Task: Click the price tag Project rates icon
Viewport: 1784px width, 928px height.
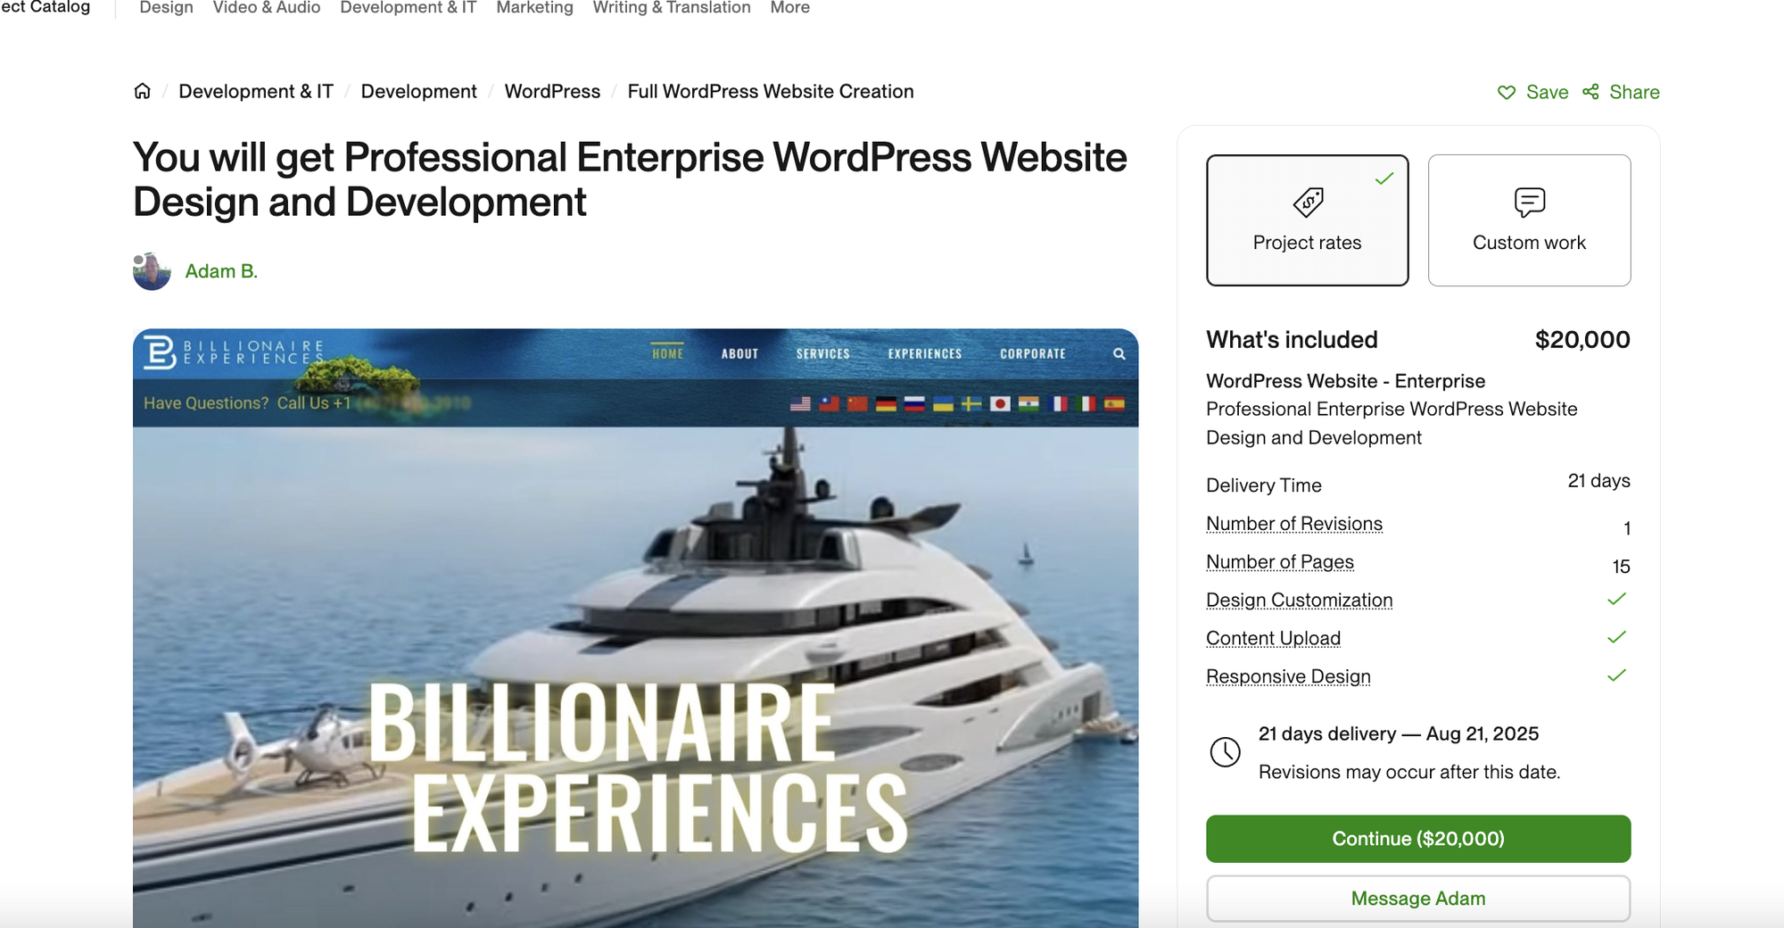Action: click(1308, 202)
